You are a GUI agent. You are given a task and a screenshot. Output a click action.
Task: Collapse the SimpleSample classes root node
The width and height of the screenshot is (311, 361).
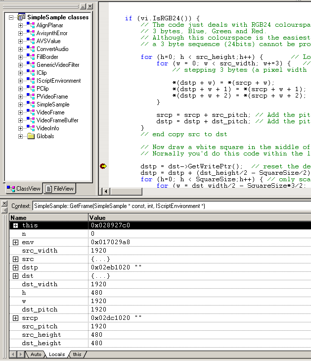pos(11,17)
